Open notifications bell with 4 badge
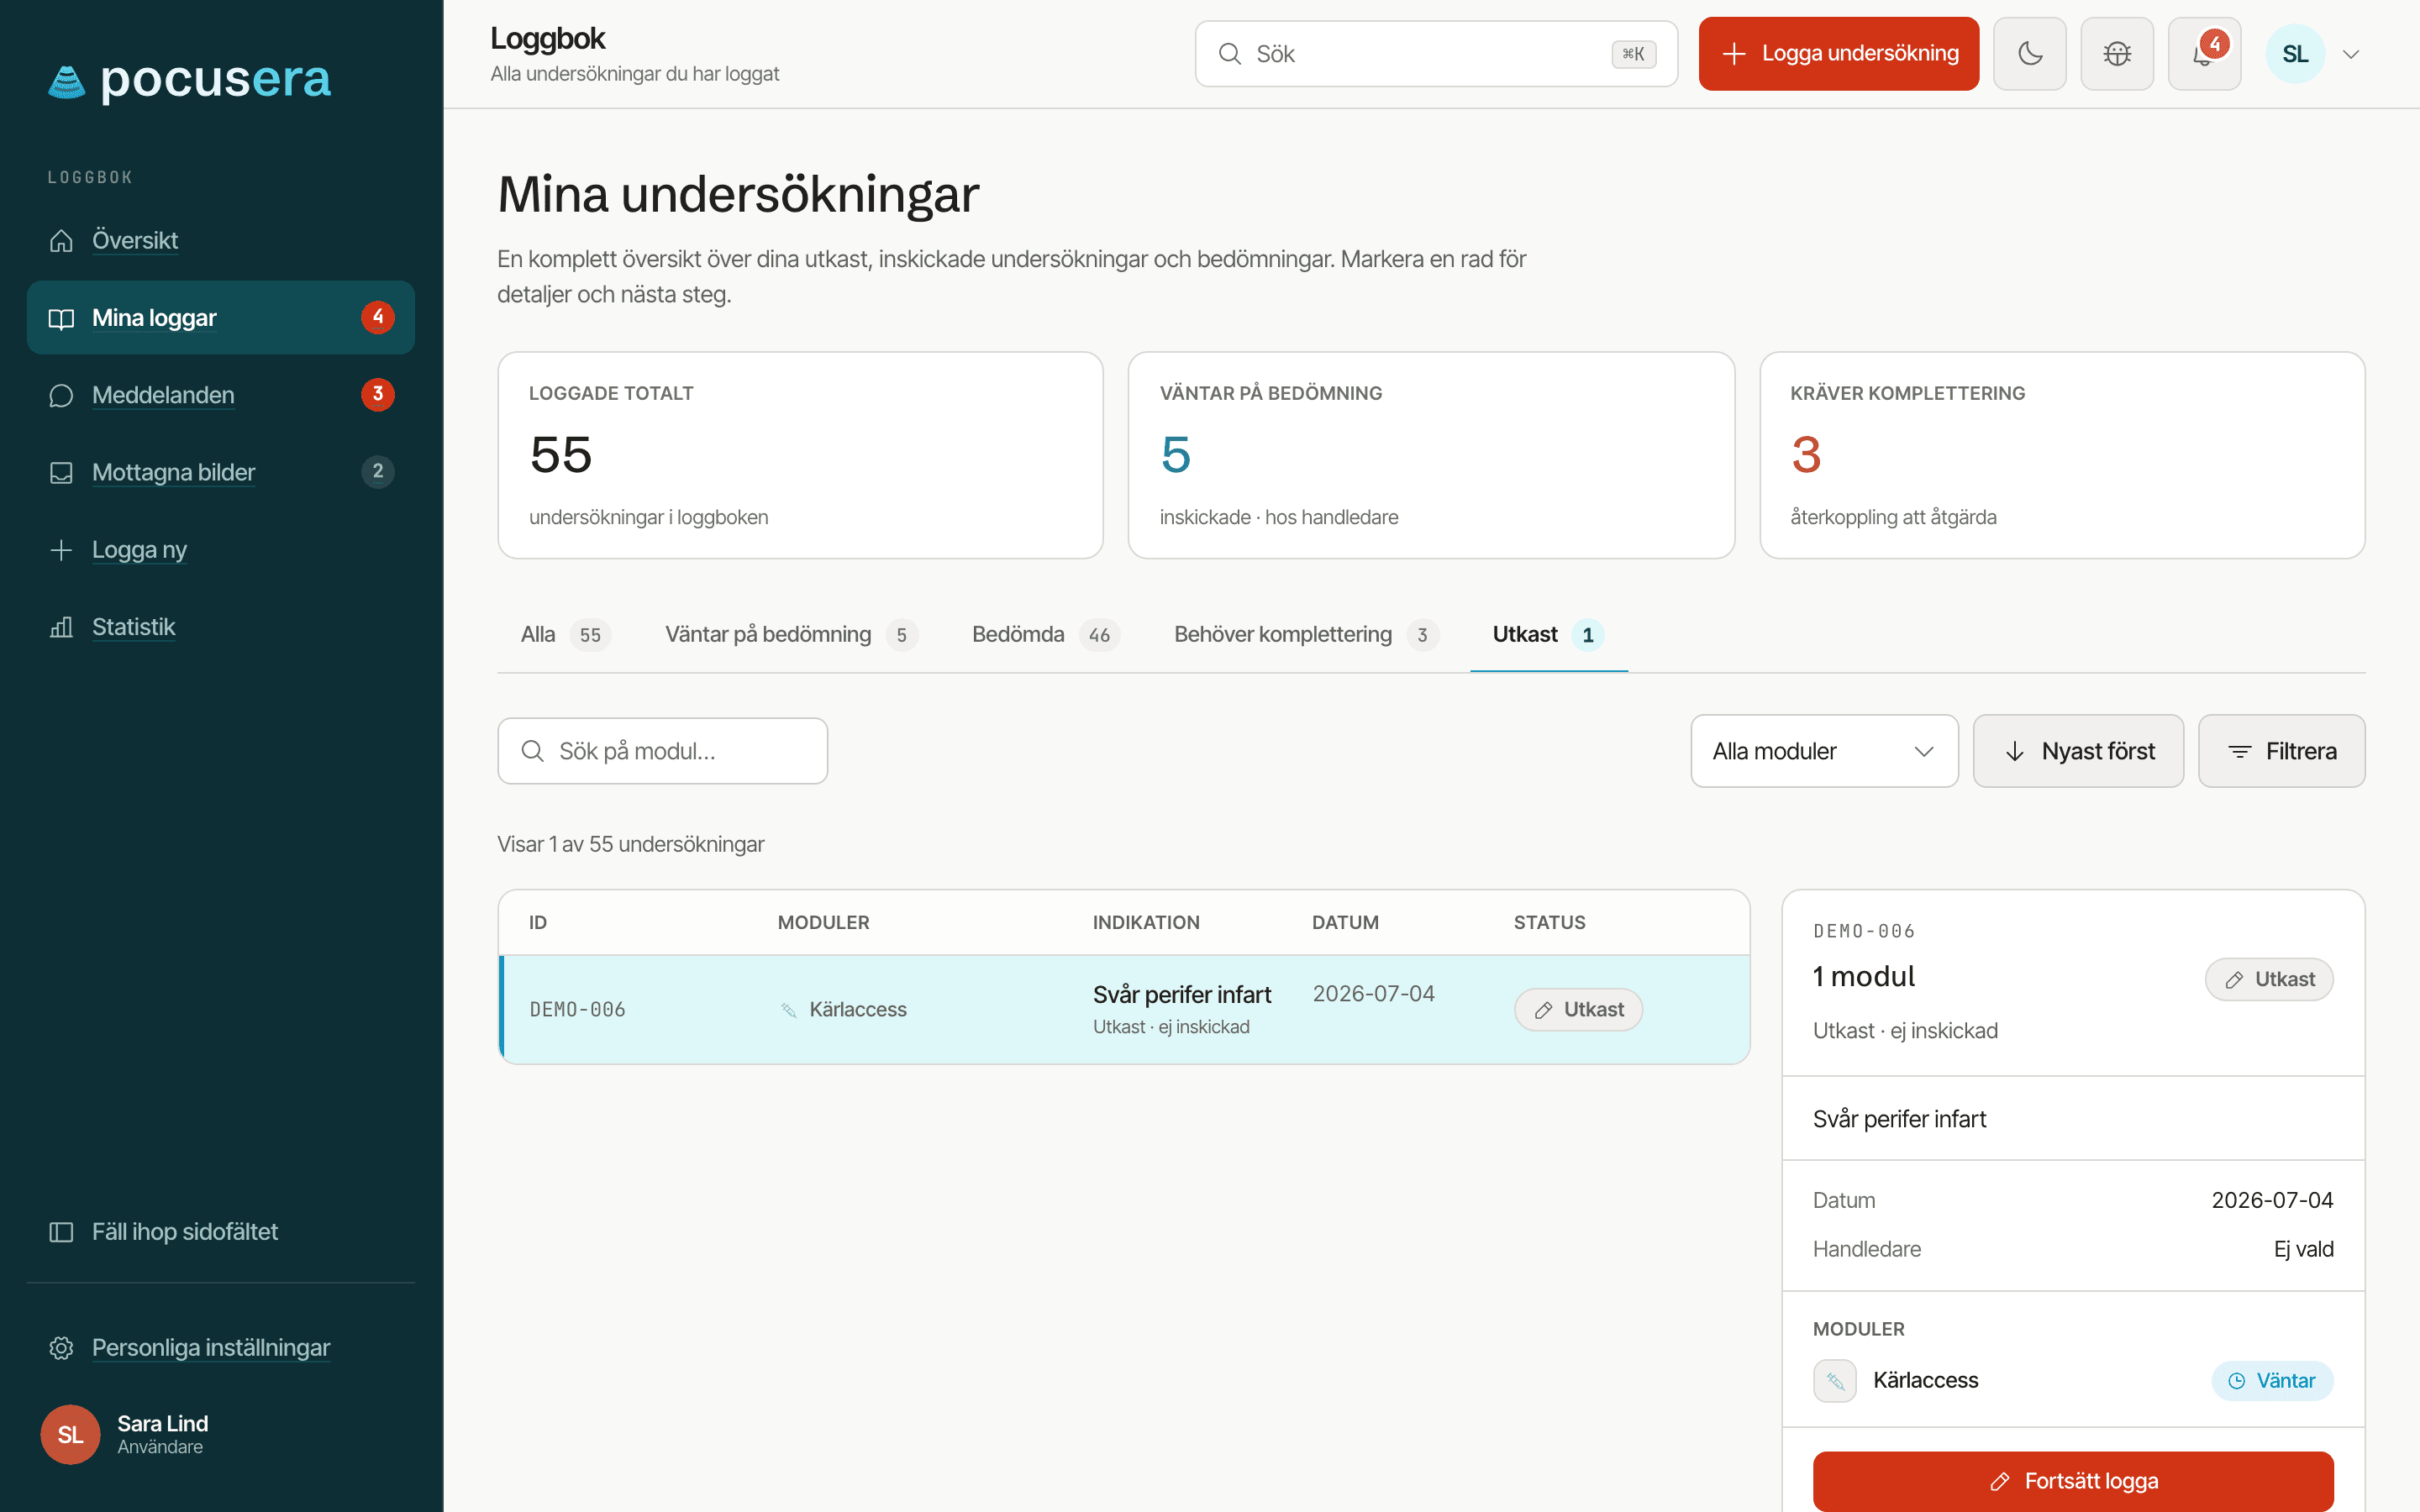 tap(2204, 54)
